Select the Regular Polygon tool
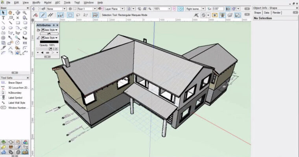299x157 pixels. 25,33
